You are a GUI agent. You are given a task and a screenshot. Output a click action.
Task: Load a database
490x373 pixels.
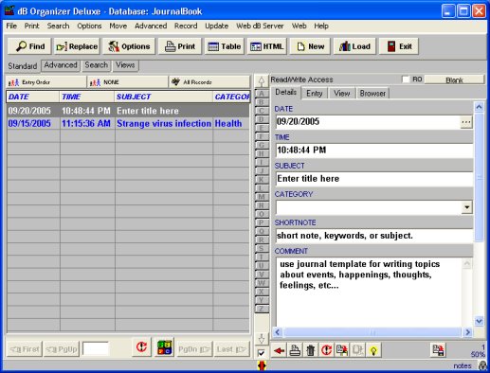[x=354, y=46]
